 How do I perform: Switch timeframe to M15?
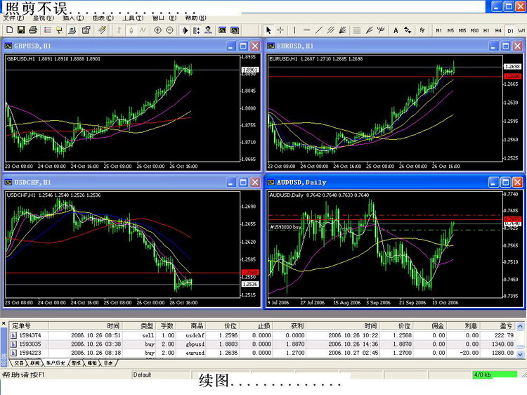(462, 30)
